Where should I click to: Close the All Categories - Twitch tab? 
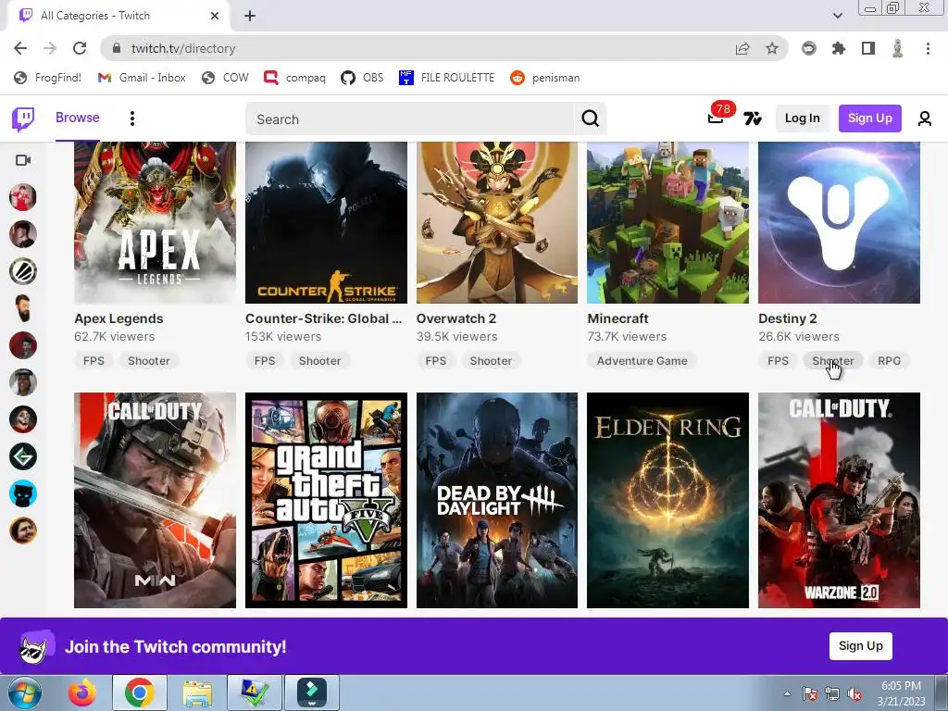(x=215, y=16)
